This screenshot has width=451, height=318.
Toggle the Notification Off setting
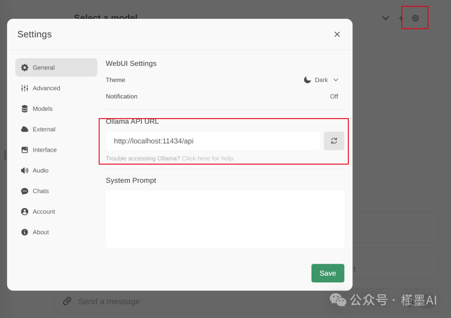[x=334, y=97]
